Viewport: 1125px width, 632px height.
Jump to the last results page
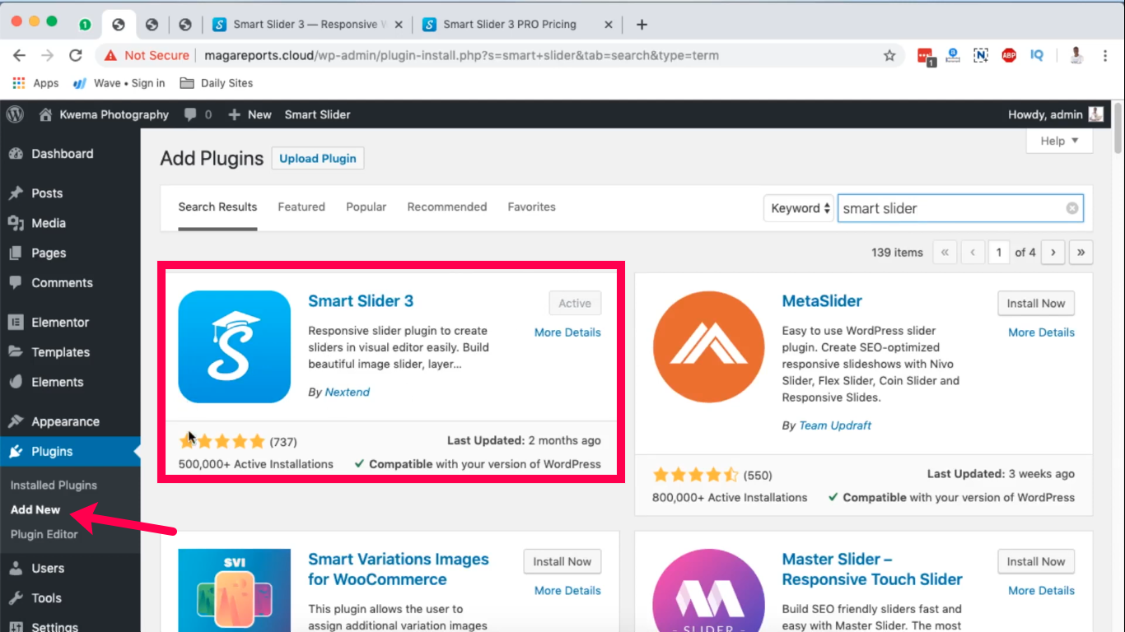1081,253
